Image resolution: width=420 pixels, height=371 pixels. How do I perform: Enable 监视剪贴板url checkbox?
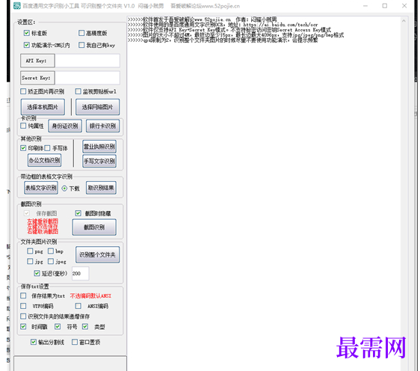pyautogui.click(x=78, y=91)
